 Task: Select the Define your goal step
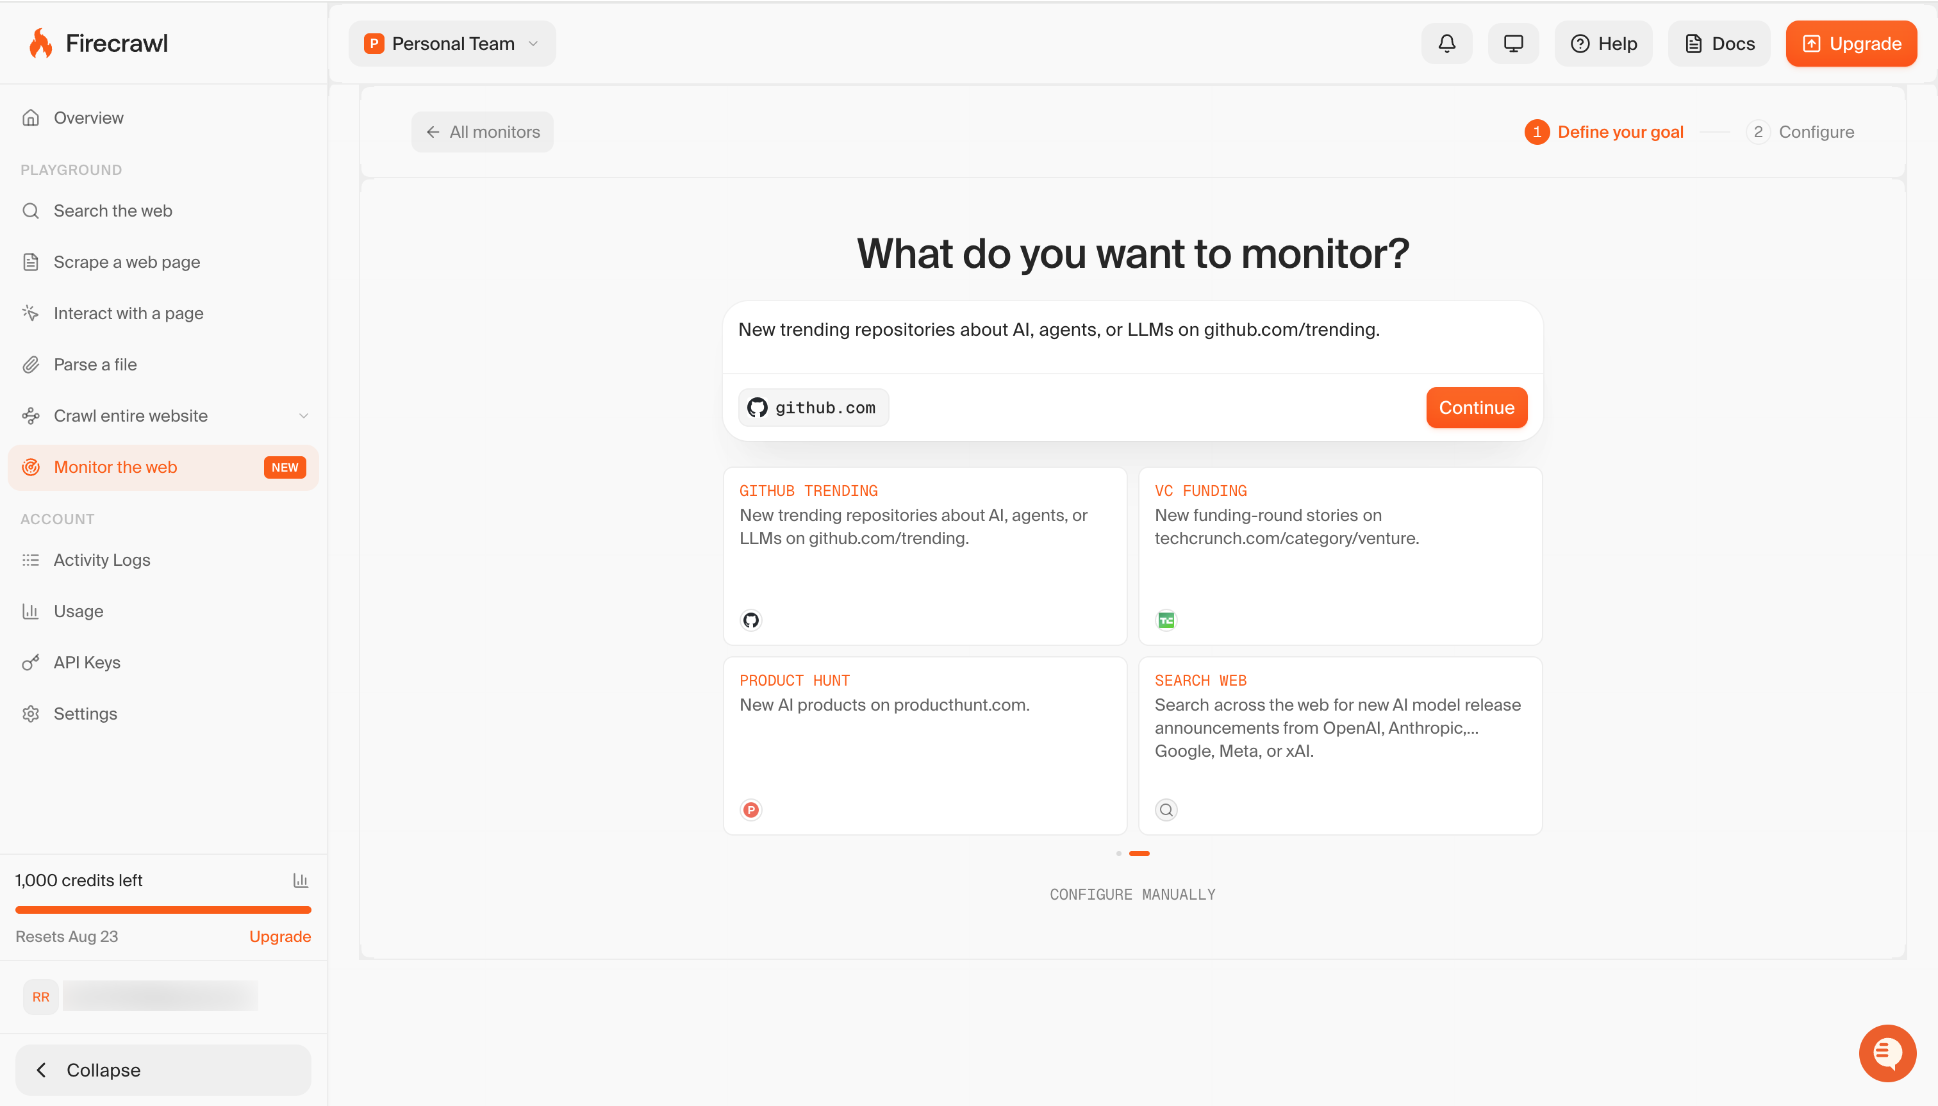click(x=1603, y=132)
